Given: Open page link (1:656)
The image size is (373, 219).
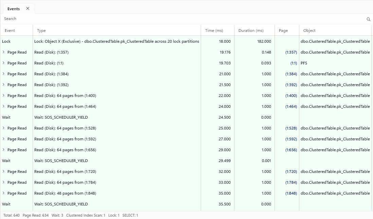Looking at the screenshot, I should 291,150.
